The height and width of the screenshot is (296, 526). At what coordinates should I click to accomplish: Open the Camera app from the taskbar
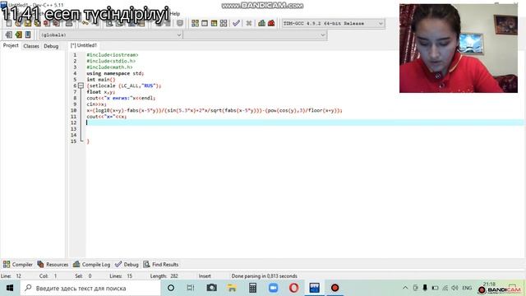[212, 288]
